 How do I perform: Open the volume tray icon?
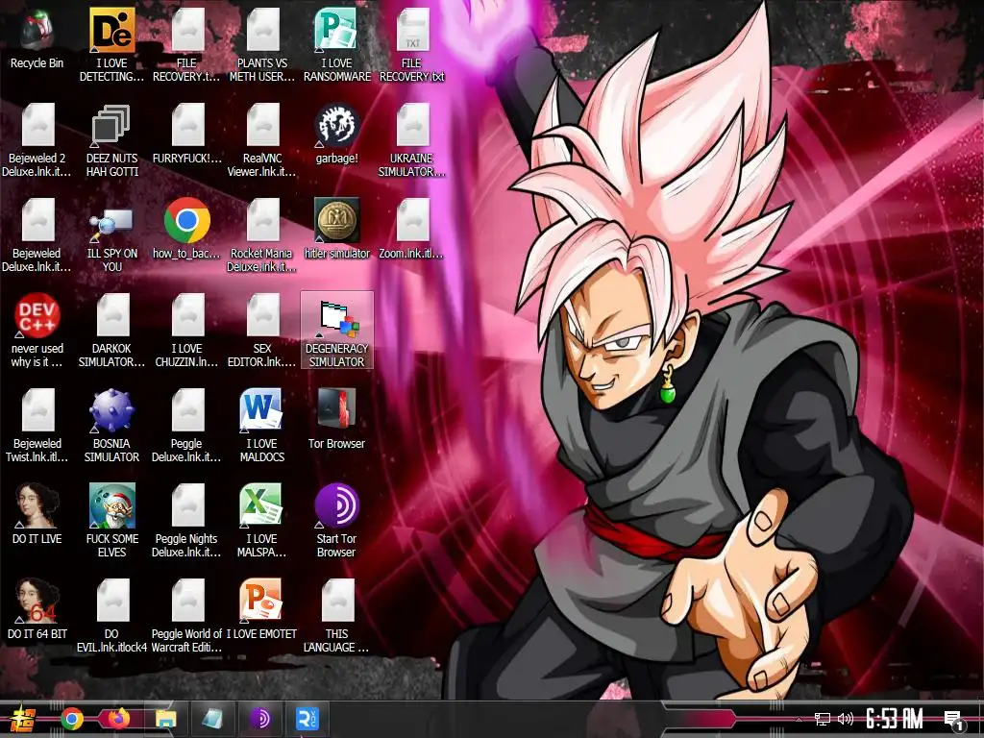point(846,719)
